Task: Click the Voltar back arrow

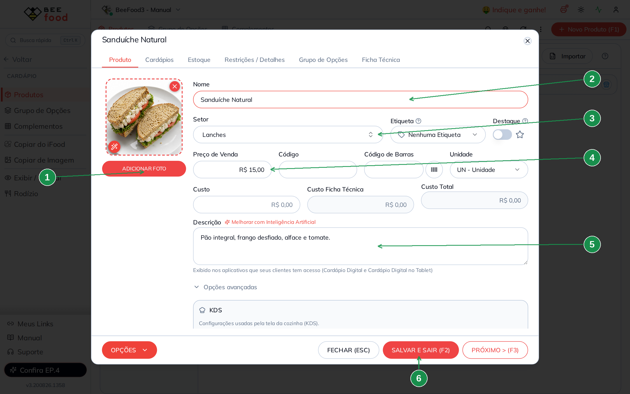Action: point(6,59)
